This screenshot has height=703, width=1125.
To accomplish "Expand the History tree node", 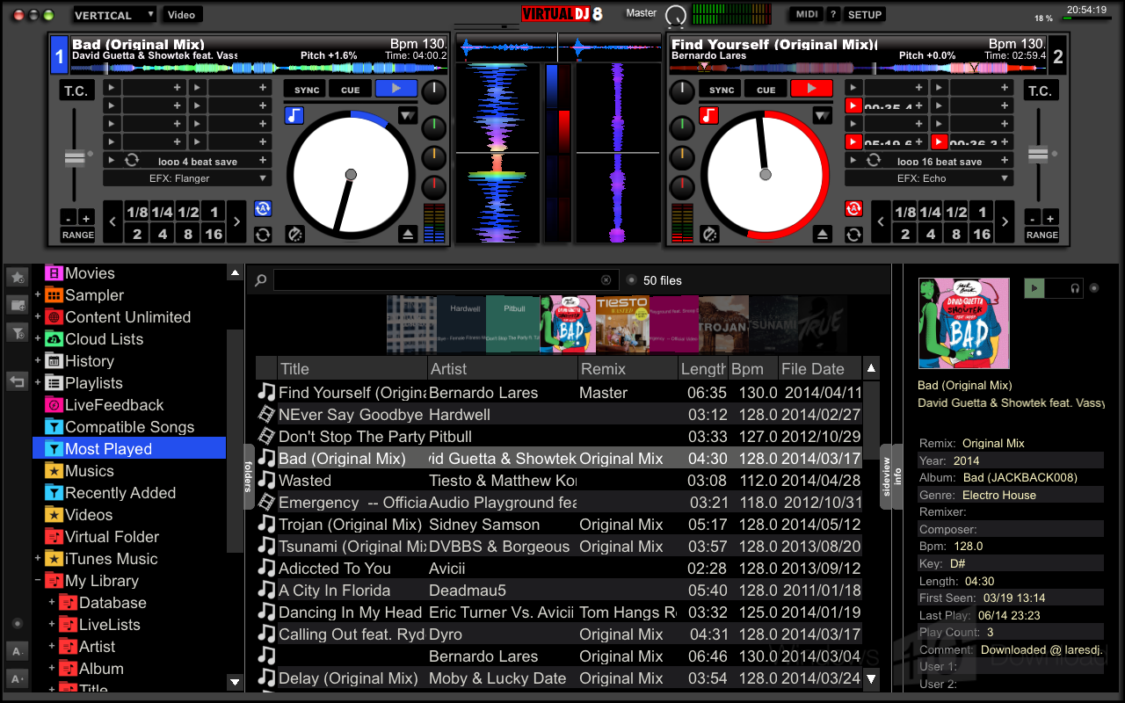I will coord(38,361).
